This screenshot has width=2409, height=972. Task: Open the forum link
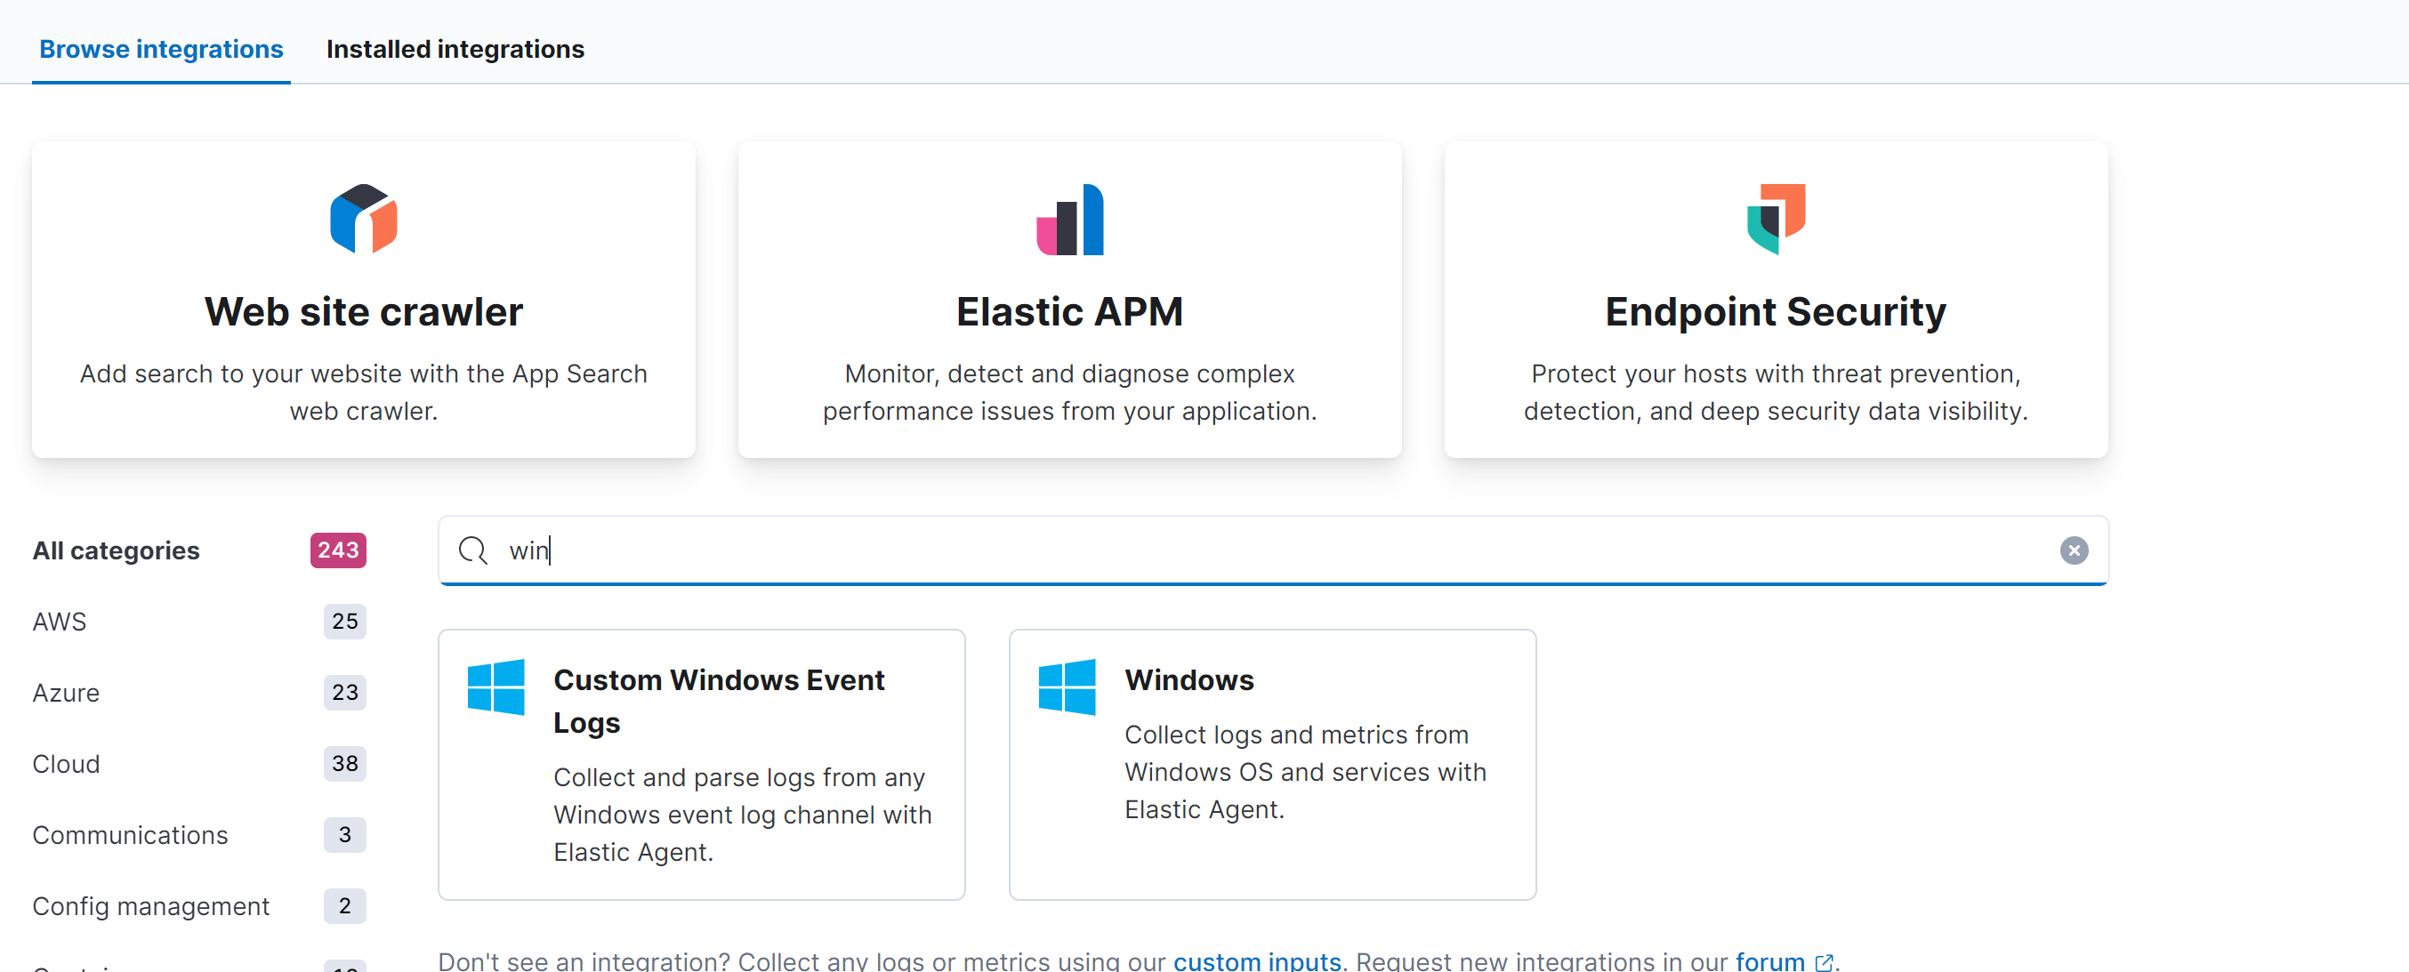(1769, 960)
